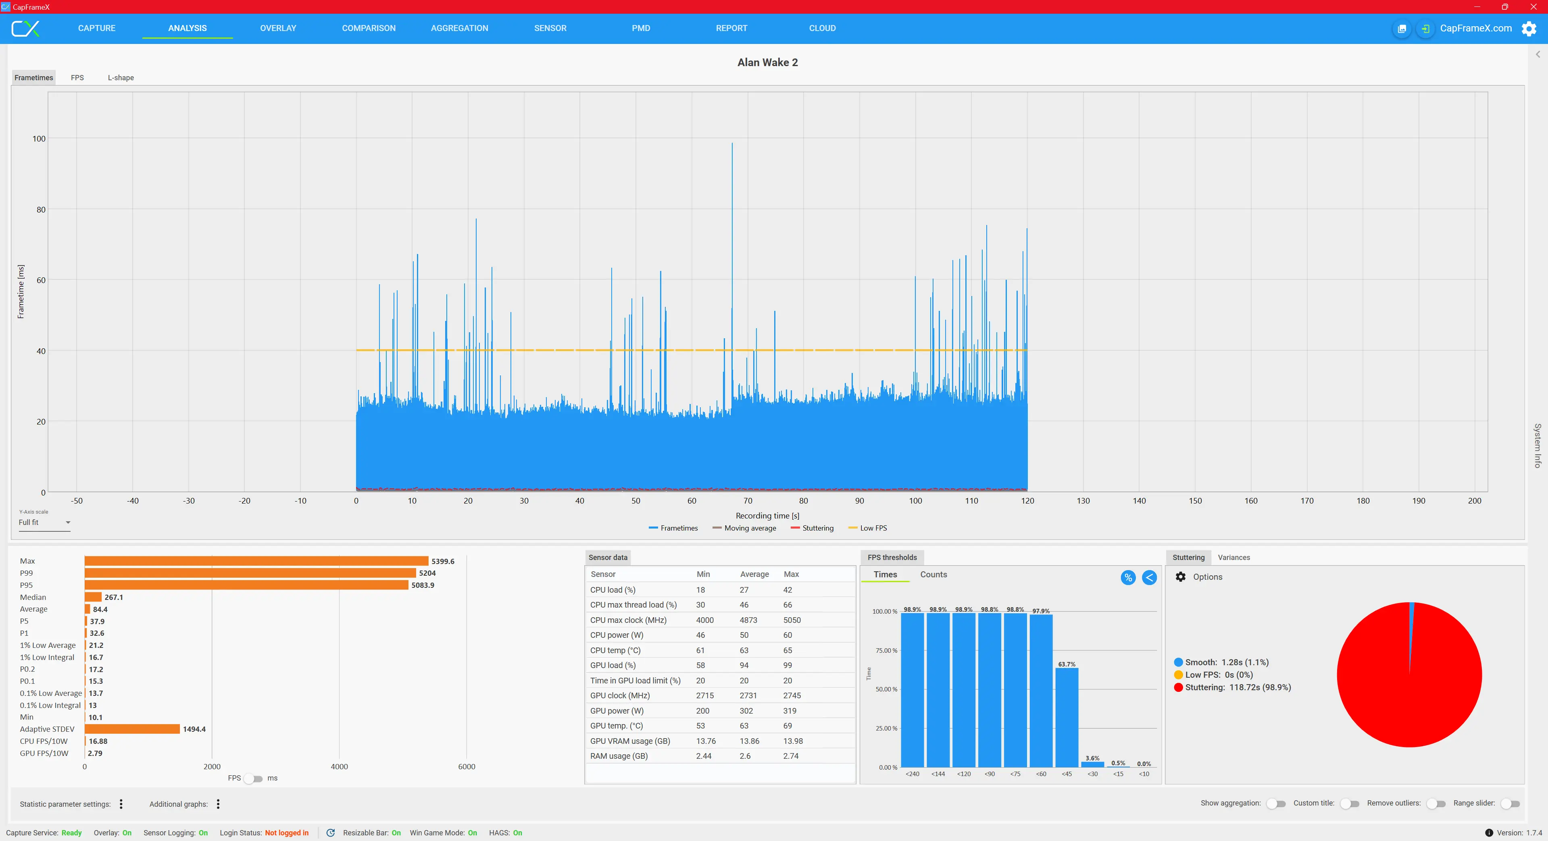Open the CapFrameX.com link
The height and width of the screenshot is (841, 1548).
tap(1476, 28)
